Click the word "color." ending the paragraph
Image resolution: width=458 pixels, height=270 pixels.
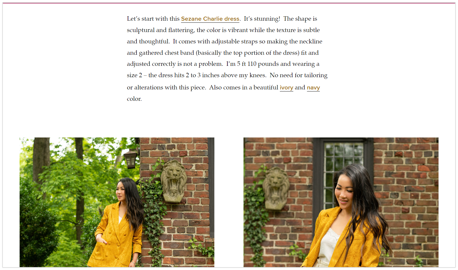pyautogui.click(x=134, y=99)
